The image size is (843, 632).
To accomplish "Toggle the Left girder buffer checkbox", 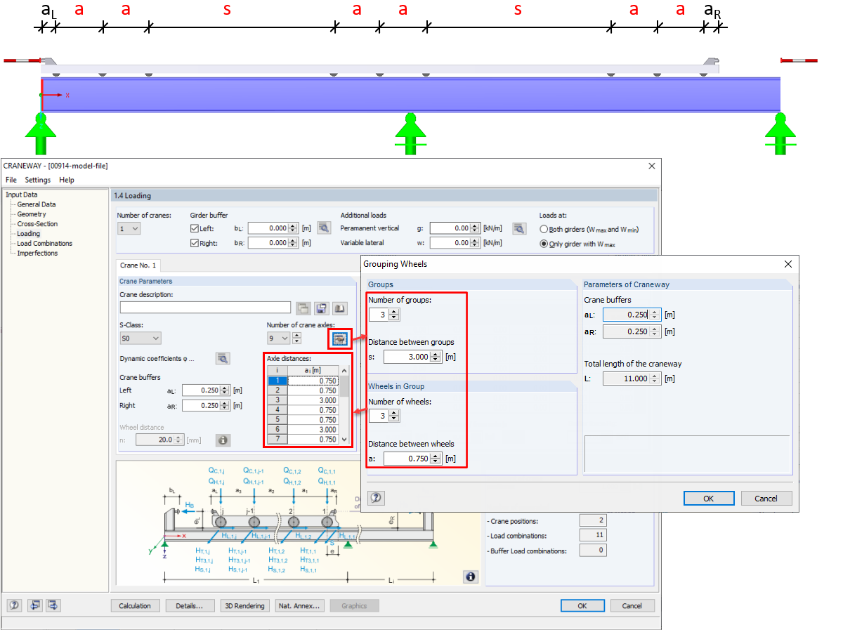I will pos(195,228).
